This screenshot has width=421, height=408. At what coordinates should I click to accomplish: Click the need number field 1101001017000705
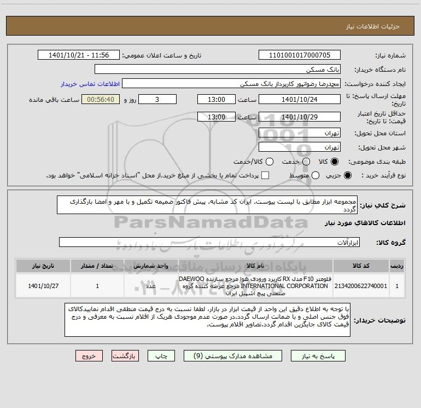tap(300, 55)
